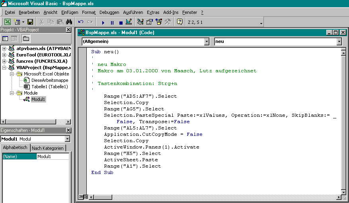
Task: Toggle Folders view in project panel
Action: point(26,39)
